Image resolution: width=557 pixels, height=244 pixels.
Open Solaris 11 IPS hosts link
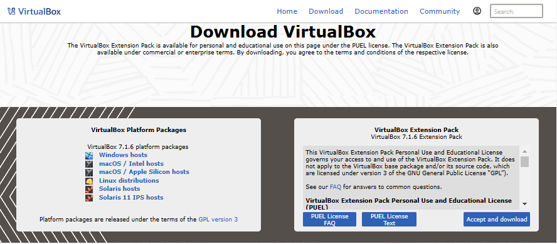(131, 197)
